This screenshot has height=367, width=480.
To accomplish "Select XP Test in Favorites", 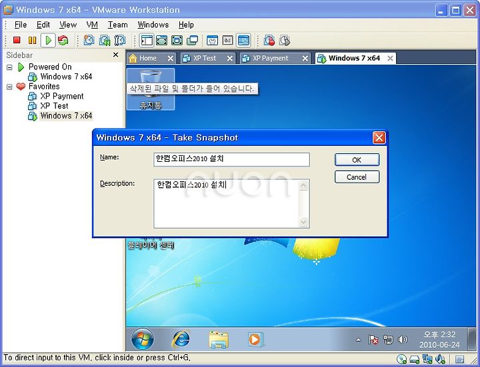I will point(54,106).
